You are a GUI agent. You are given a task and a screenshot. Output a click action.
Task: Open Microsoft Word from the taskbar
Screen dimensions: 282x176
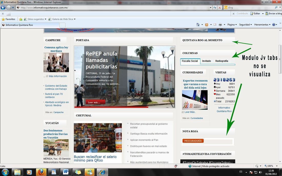coord(66,172)
